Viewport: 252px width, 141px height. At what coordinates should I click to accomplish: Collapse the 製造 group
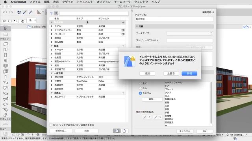coord(52,46)
